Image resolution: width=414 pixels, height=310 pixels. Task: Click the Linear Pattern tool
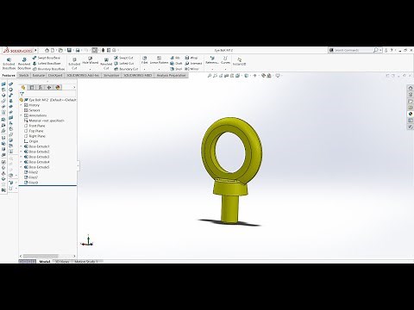click(159, 60)
